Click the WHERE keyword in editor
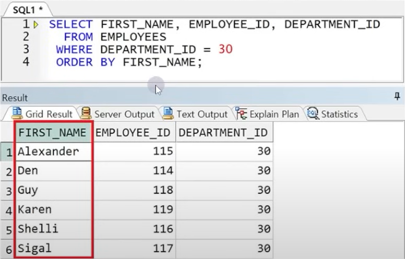Image resolution: width=405 pixels, height=259 pixels. click(x=74, y=50)
